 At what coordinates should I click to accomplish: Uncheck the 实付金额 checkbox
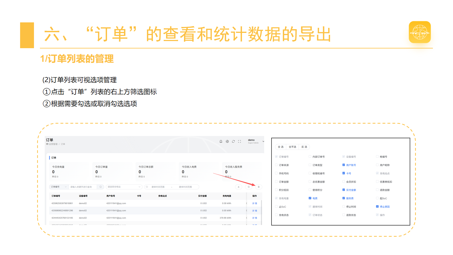pyautogui.click(x=344, y=190)
